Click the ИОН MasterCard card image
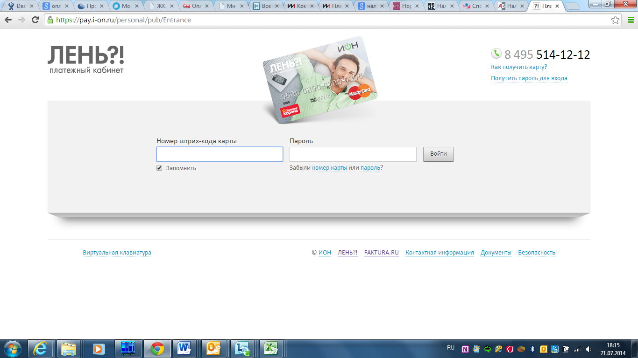The height and width of the screenshot is (358, 638). (x=320, y=80)
